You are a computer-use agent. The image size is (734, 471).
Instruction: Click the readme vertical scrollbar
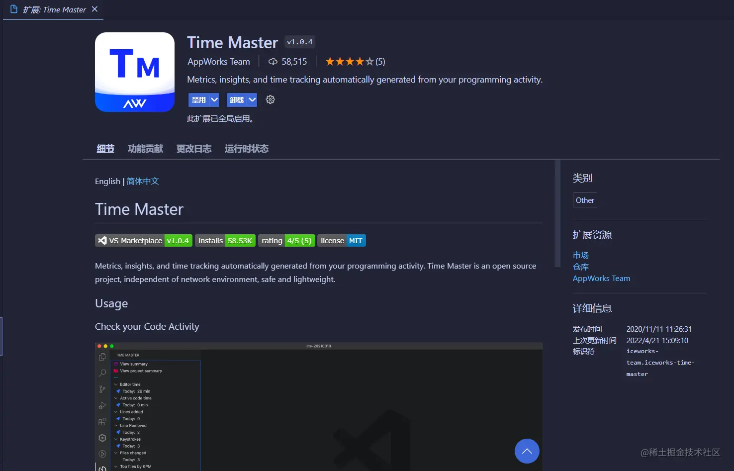pyautogui.click(x=557, y=214)
